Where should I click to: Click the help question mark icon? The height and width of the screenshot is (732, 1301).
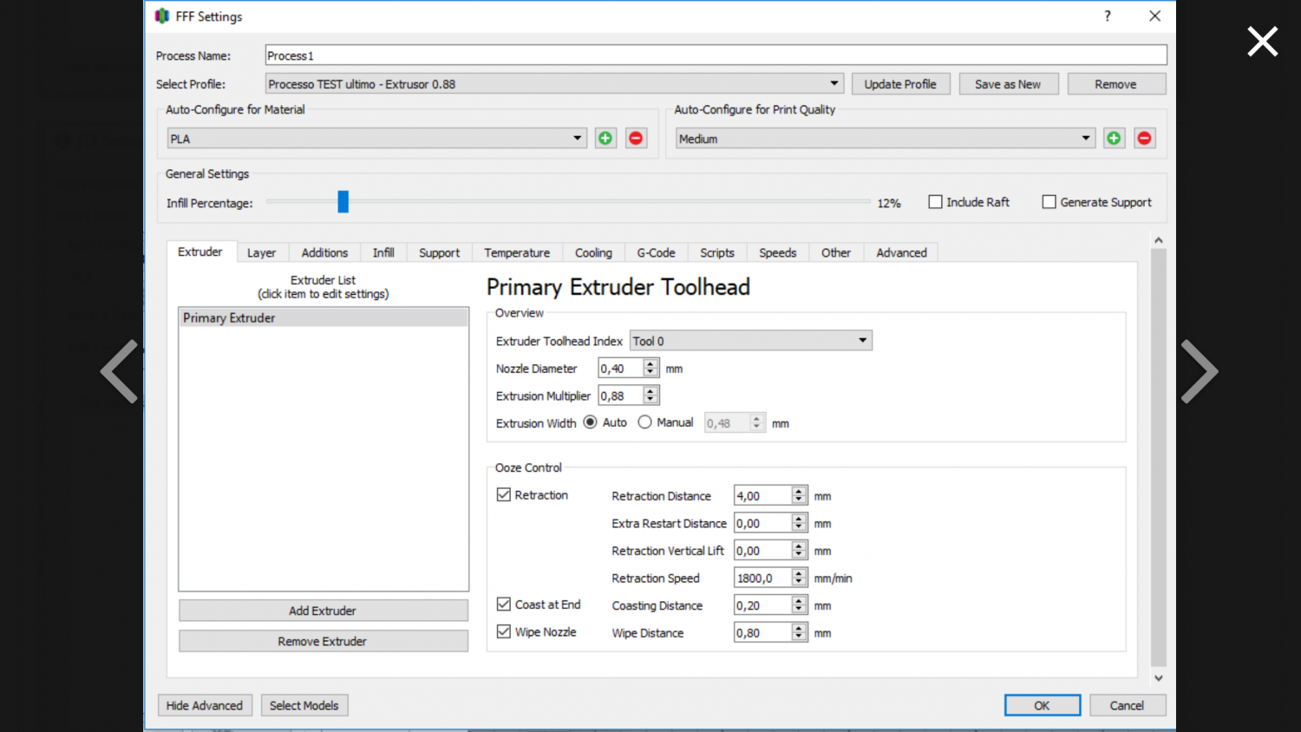pyautogui.click(x=1108, y=16)
